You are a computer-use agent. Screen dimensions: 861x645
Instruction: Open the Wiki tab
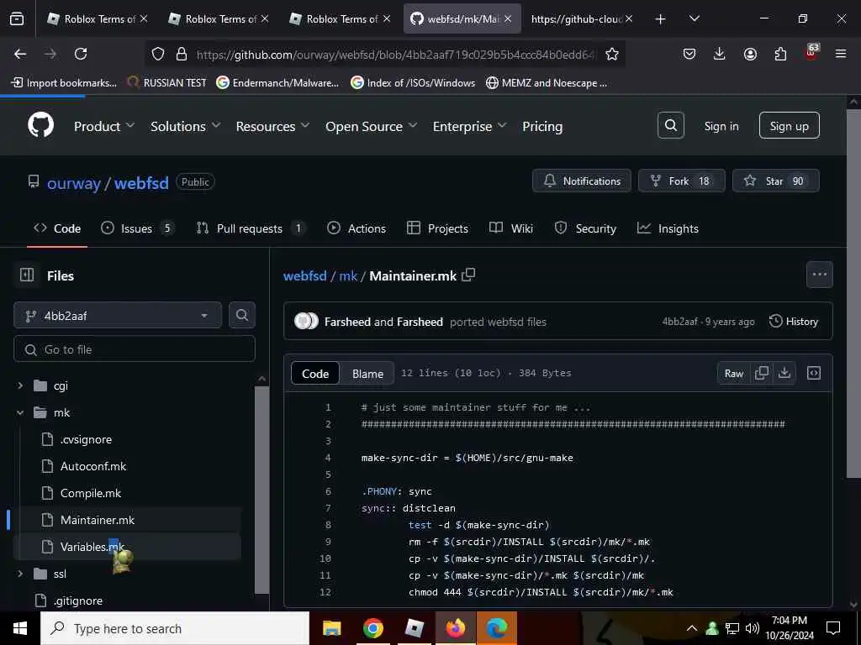tap(511, 228)
